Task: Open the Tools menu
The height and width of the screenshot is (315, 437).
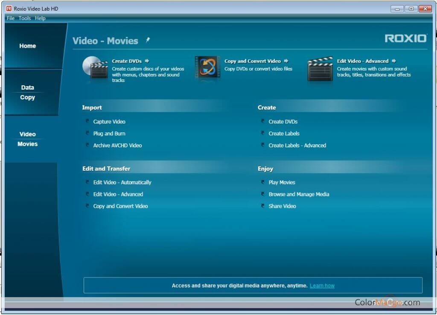Action: (x=24, y=18)
